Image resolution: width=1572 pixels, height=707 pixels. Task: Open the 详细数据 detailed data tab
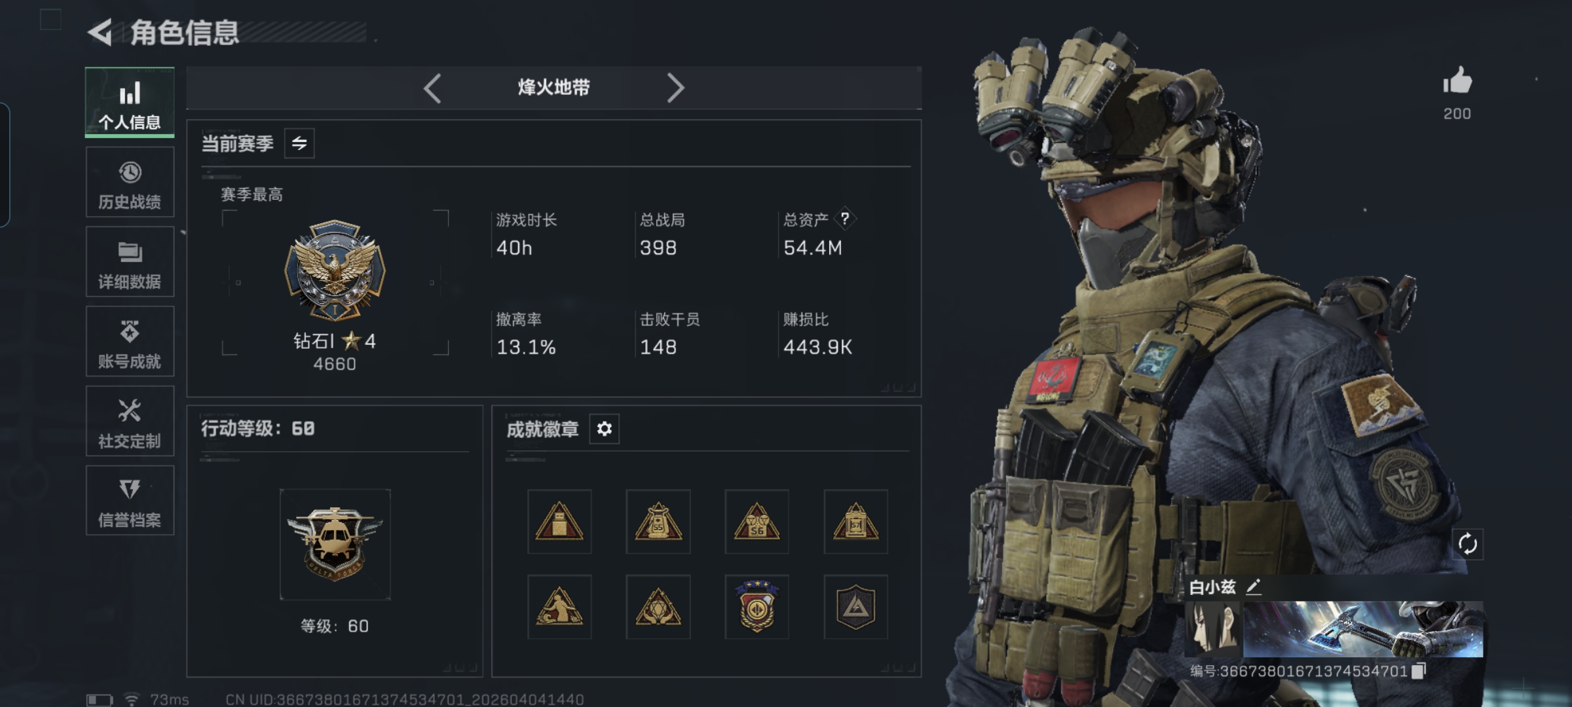pos(130,262)
